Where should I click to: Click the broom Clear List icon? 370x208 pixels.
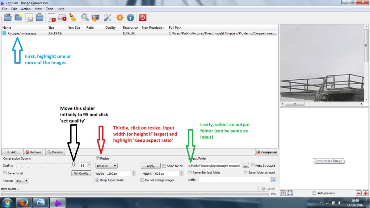coord(73,18)
